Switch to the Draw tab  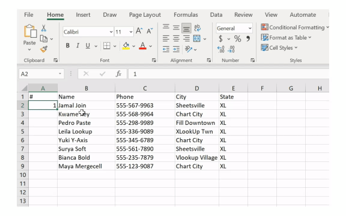click(x=110, y=15)
